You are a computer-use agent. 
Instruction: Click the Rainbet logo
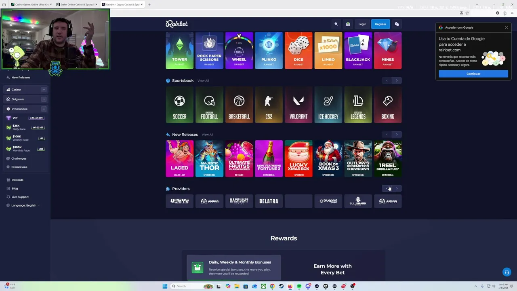(177, 24)
